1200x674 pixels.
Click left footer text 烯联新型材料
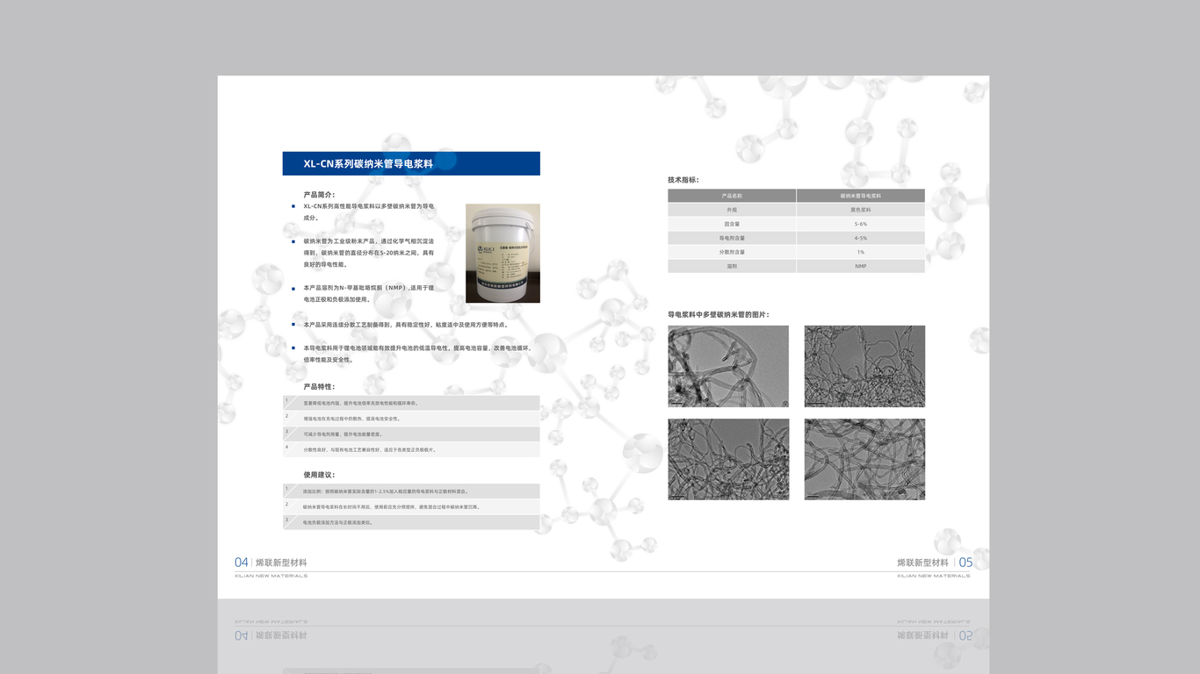(x=282, y=563)
